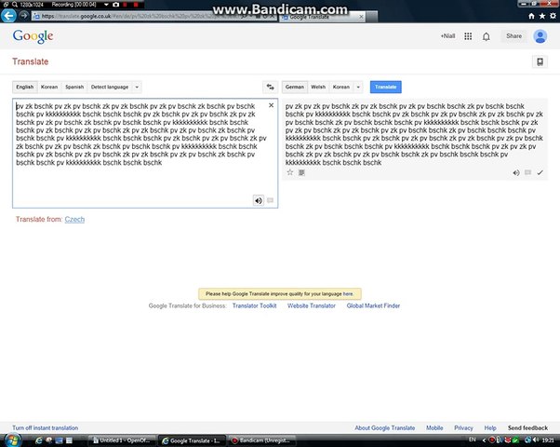Screen dimensions: 560x447
Task: Select German as target language
Action: [295, 87]
